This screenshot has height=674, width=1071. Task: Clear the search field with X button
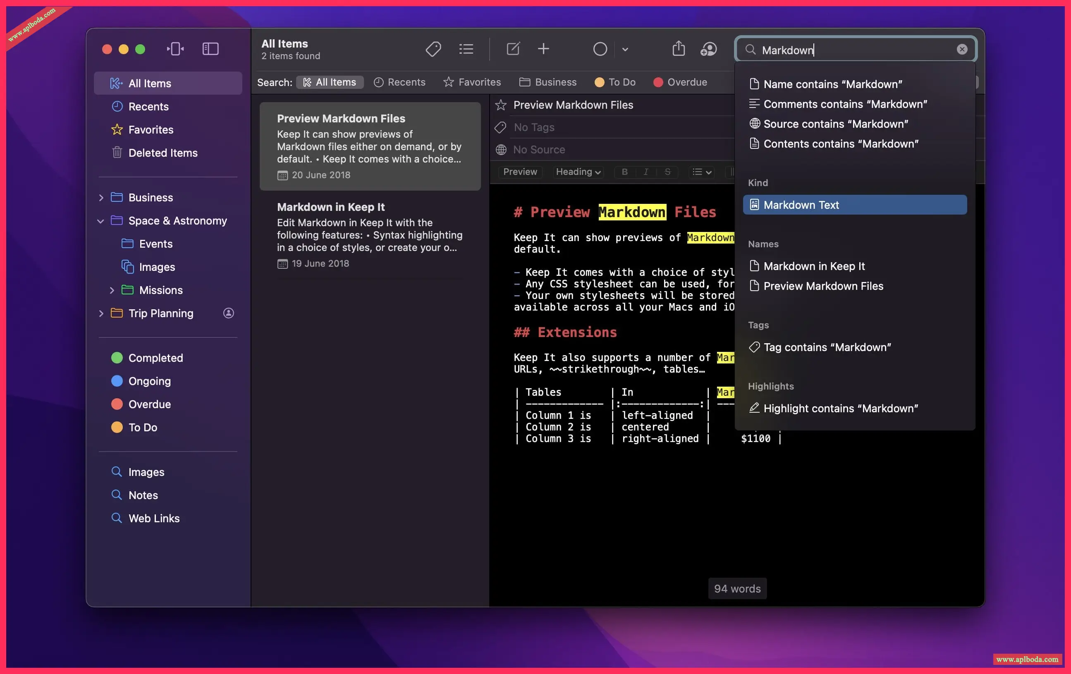(x=961, y=49)
